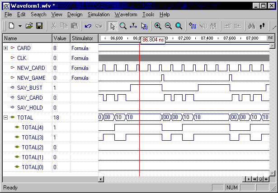Click the Open file folder icon
The width and height of the screenshot is (278, 193).
29,26
